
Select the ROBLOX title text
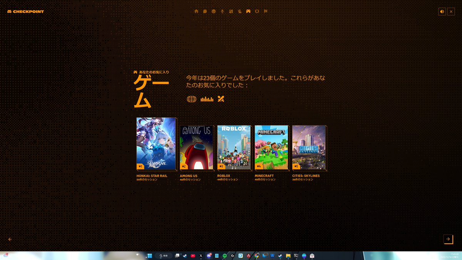pyautogui.click(x=224, y=176)
